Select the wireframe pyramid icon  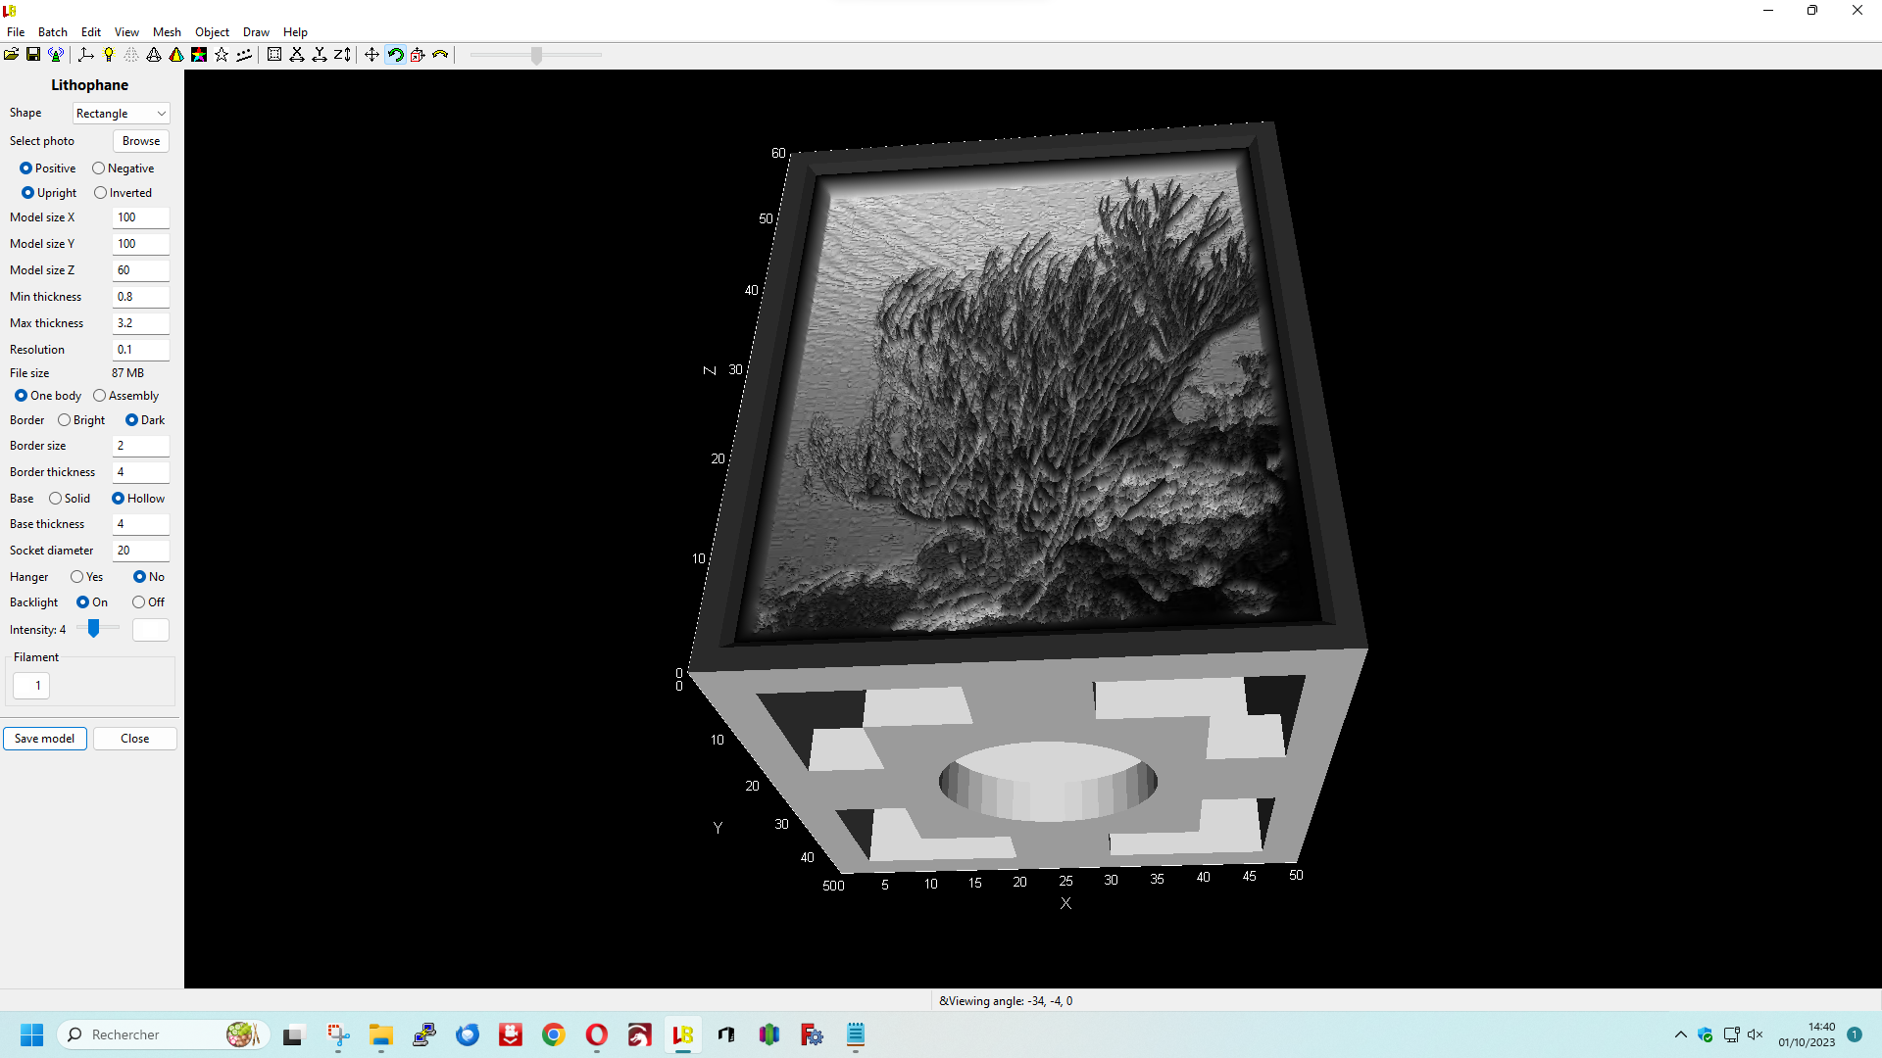click(154, 55)
